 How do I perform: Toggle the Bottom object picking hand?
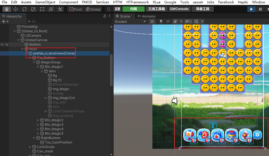click(7, 44)
